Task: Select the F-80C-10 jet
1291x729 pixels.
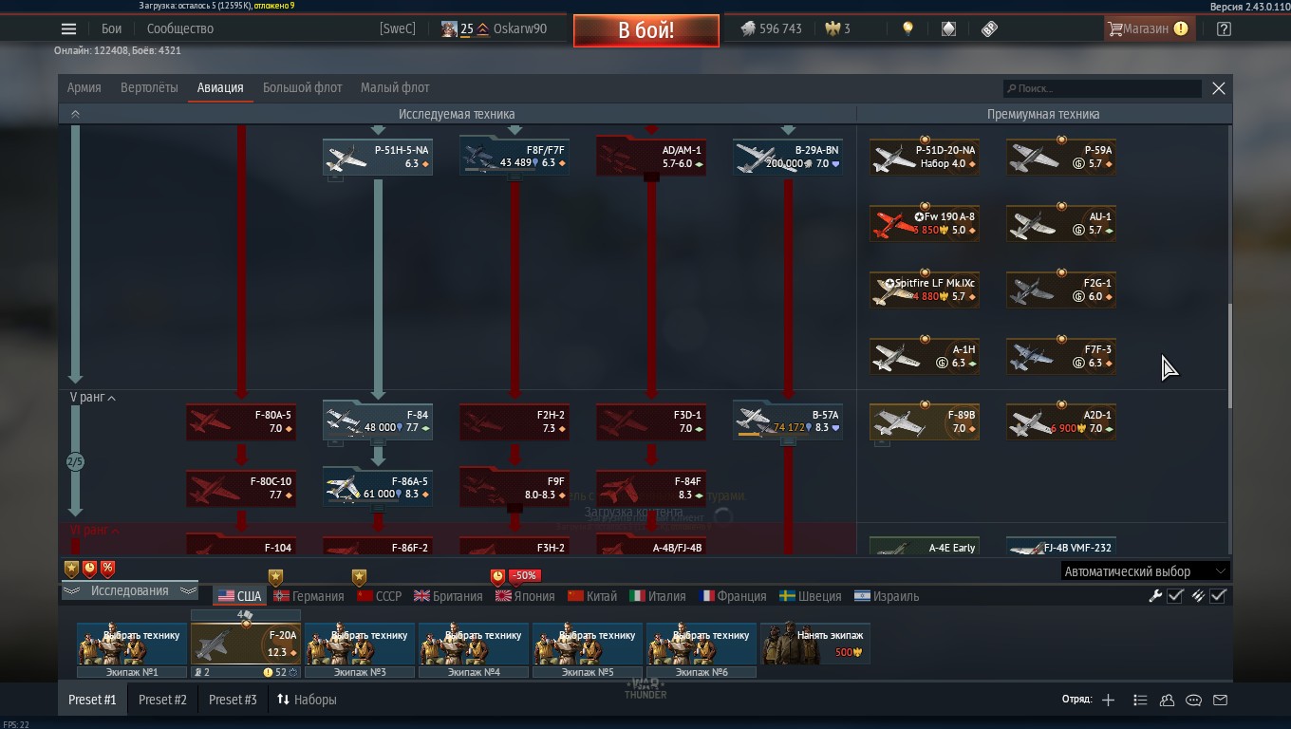Action: coord(241,489)
